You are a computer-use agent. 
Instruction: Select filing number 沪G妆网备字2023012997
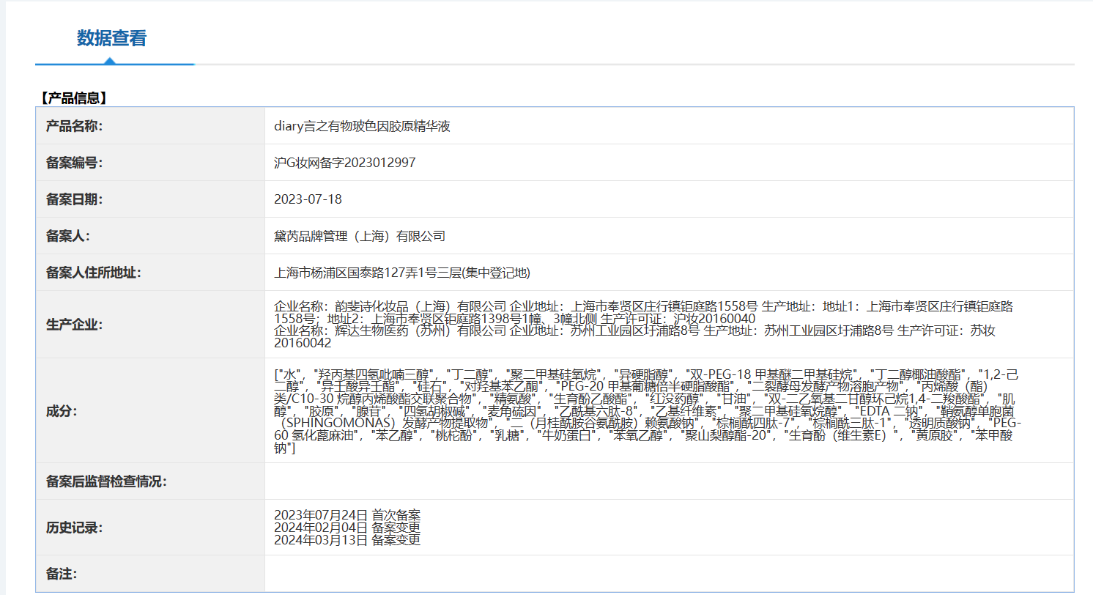click(345, 163)
